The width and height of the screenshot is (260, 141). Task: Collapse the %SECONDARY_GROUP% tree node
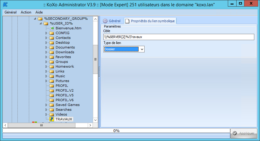pos(35,19)
